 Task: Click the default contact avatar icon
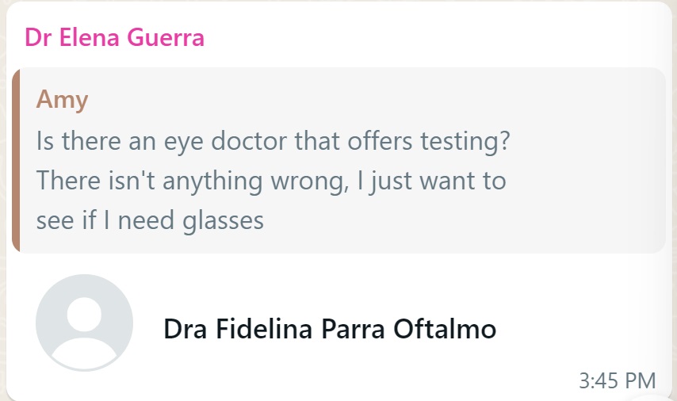pyautogui.click(x=84, y=323)
